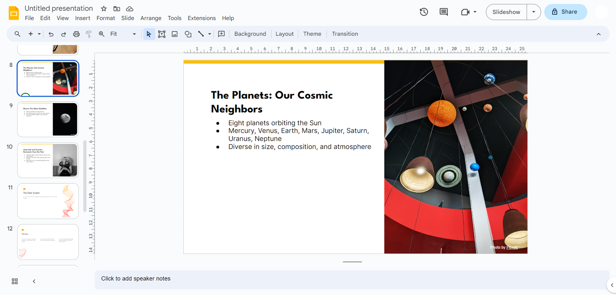Image resolution: width=616 pixels, height=295 pixels.
Task: Open the Tools menu
Action: (x=174, y=18)
